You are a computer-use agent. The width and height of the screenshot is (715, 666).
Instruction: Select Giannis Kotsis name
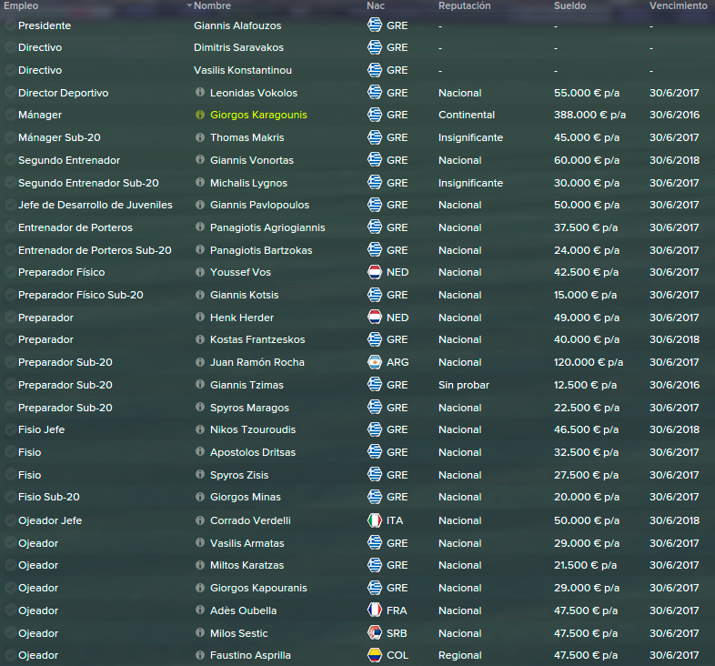tap(245, 295)
